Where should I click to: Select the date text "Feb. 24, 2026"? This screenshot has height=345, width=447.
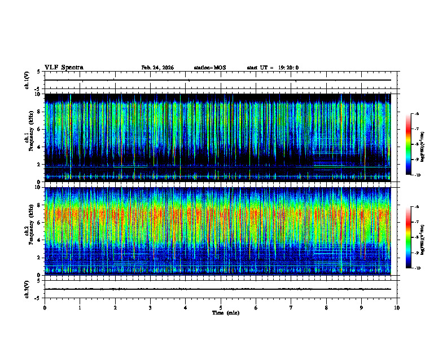[157, 68]
